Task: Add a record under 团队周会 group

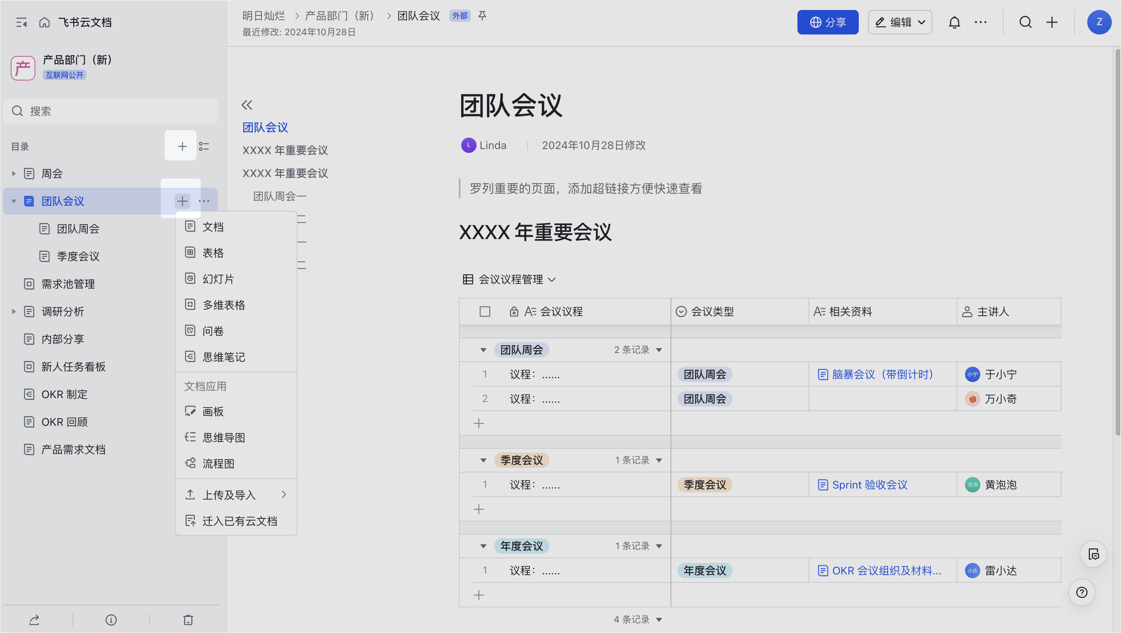Action: click(x=479, y=423)
